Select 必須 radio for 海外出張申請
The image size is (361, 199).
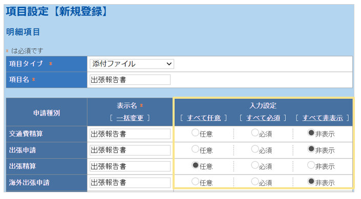tap(255, 182)
